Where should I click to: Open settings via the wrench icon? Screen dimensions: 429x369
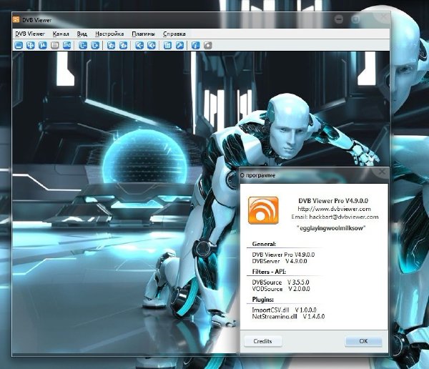point(179,45)
